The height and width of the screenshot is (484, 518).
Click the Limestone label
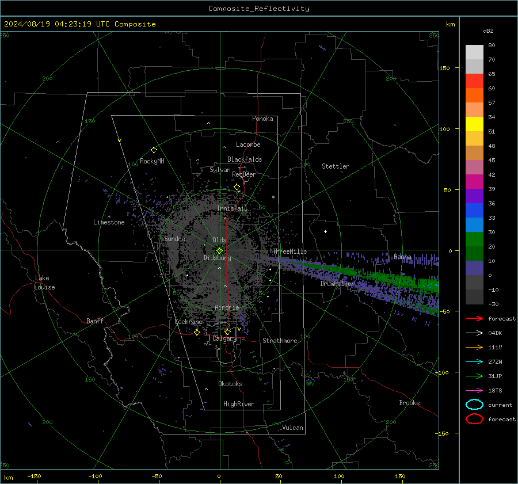pyautogui.click(x=109, y=222)
